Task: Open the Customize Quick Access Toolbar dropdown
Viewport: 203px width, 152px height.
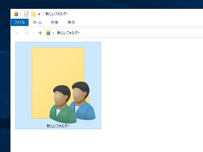Action: point(39,14)
